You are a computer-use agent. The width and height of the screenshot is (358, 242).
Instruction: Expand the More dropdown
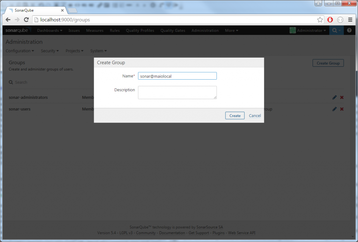[231, 30]
